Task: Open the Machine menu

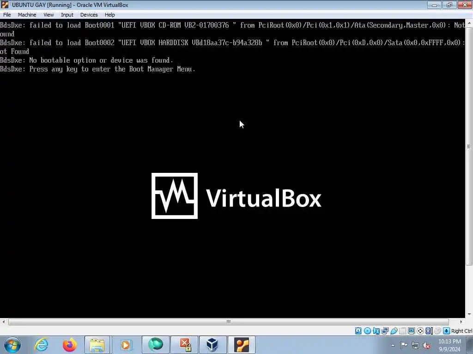Action: [x=27, y=15]
